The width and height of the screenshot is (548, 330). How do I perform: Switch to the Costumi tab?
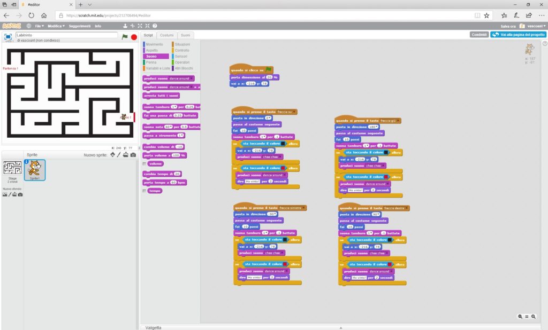click(x=167, y=35)
